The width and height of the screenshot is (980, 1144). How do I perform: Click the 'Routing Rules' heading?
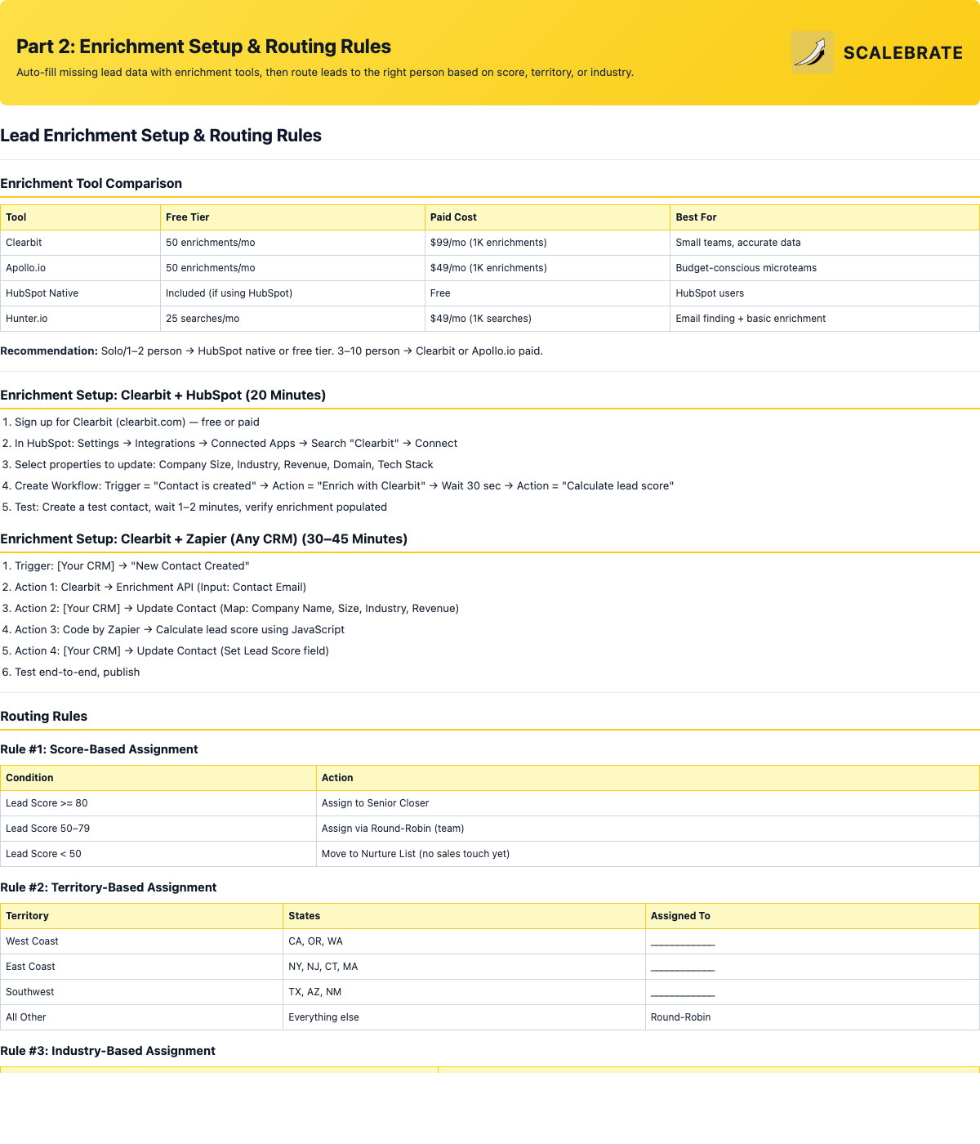[43, 717]
